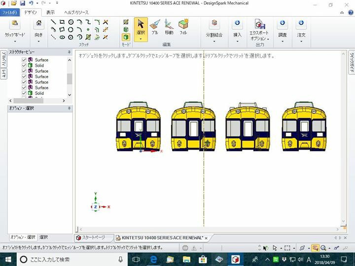Image resolution: width=355 pixels, height=266 pixels.
Task: Open the 向き dropdown arrow
Action: coord(39,41)
